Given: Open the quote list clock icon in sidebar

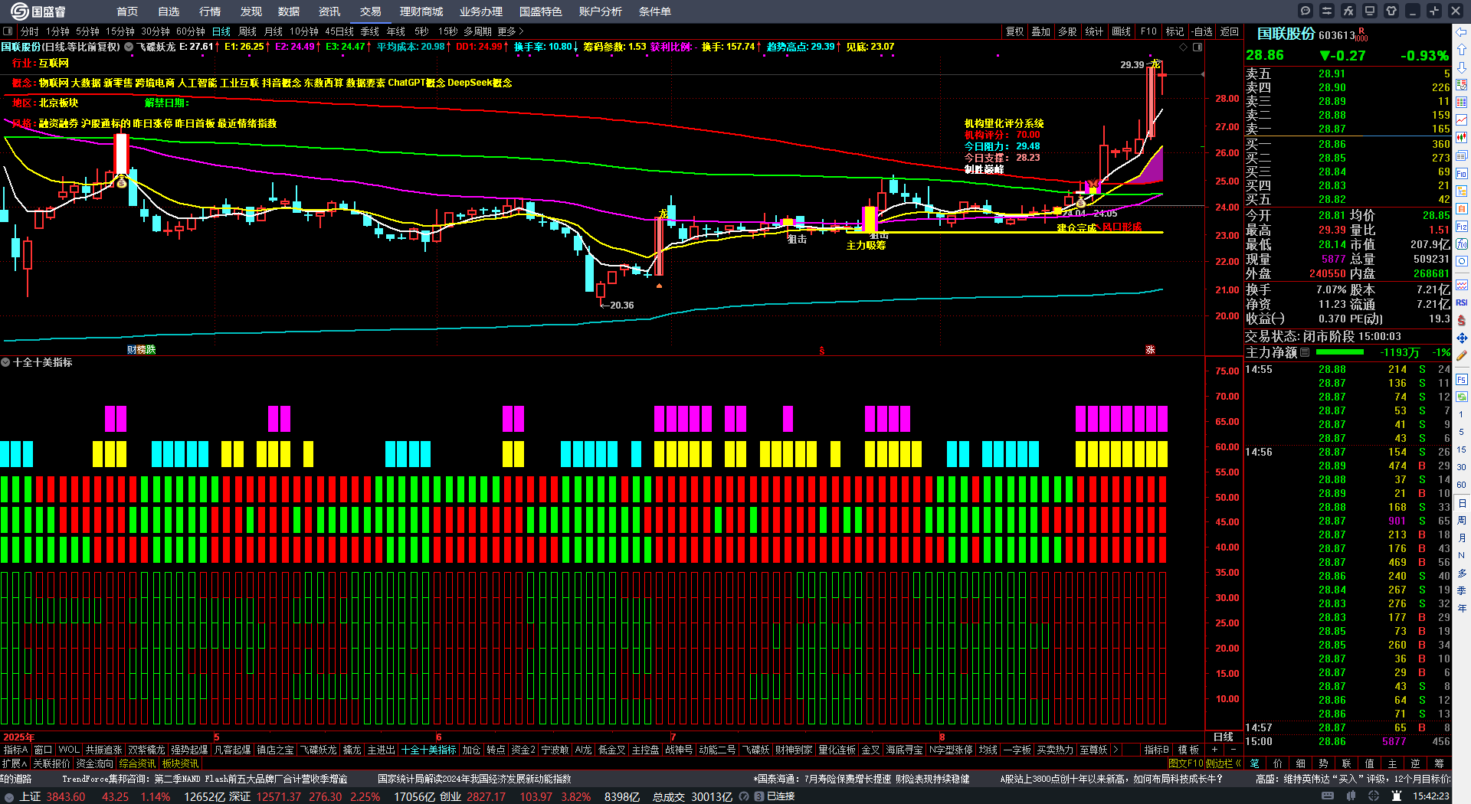Looking at the screenshot, I should coord(1462,85).
